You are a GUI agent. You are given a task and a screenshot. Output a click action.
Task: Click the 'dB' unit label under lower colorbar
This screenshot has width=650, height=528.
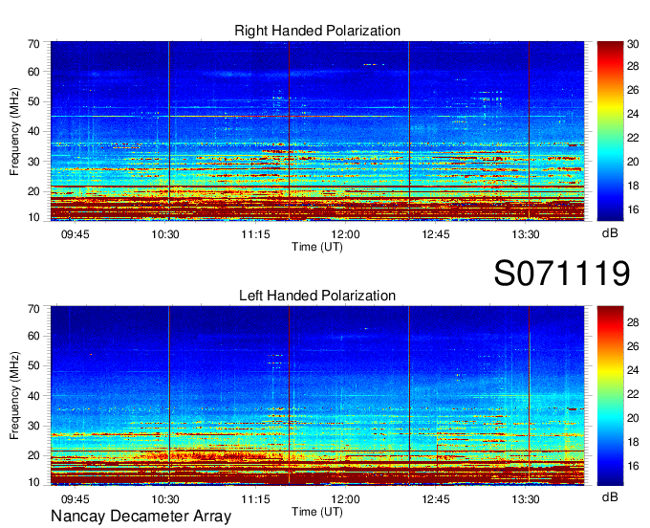point(610,496)
